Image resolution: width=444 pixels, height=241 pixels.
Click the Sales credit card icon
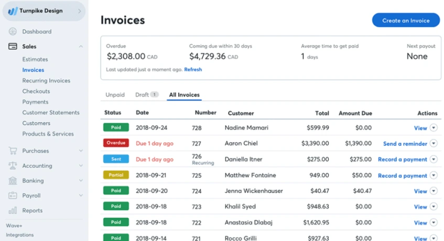pos(13,47)
